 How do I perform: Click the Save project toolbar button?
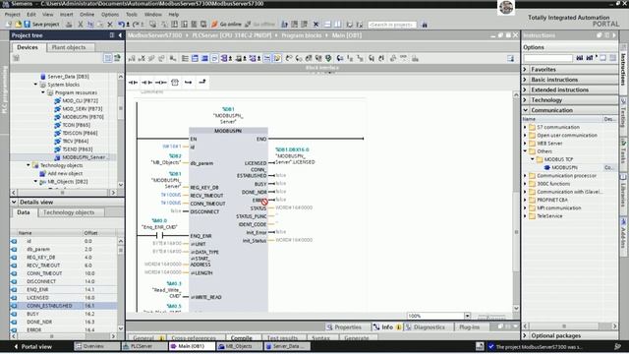point(41,25)
